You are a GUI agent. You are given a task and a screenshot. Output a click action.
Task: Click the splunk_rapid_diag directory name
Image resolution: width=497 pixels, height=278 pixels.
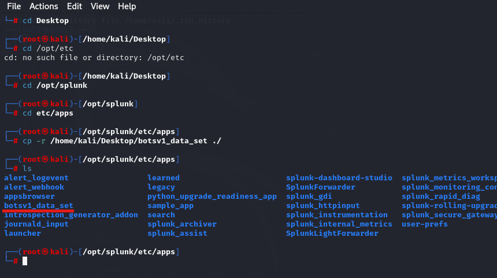441,197
